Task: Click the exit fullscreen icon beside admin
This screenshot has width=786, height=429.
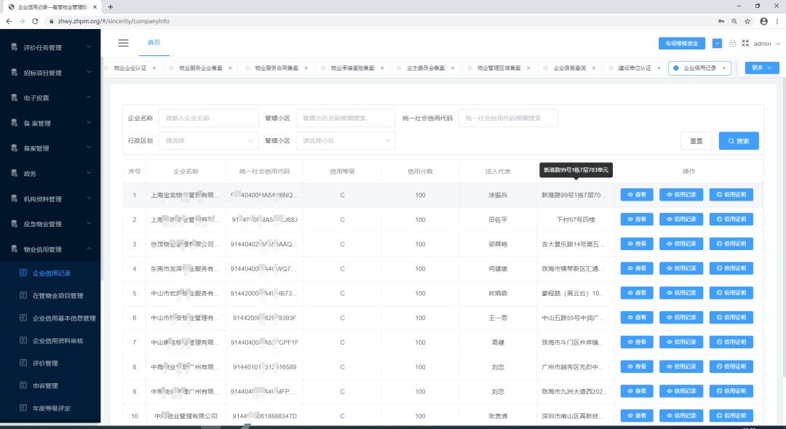Action: pos(745,44)
